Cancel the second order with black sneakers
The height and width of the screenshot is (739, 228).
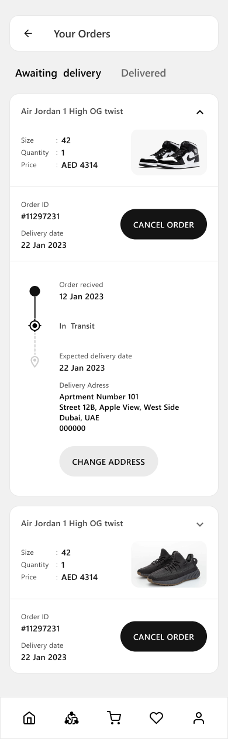[x=164, y=637]
